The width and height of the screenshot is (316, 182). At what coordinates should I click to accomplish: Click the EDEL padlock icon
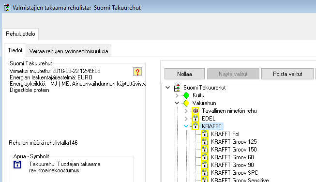pos(196,118)
